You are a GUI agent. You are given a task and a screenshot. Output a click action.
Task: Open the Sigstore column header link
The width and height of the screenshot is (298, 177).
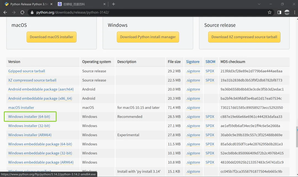pyautogui.click(x=193, y=62)
